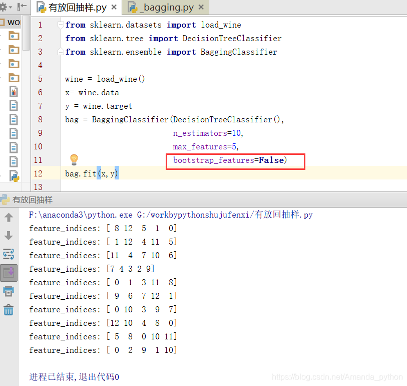Collapse imports fold marker on line 1
This screenshot has height=386, width=407.
pos(61,25)
